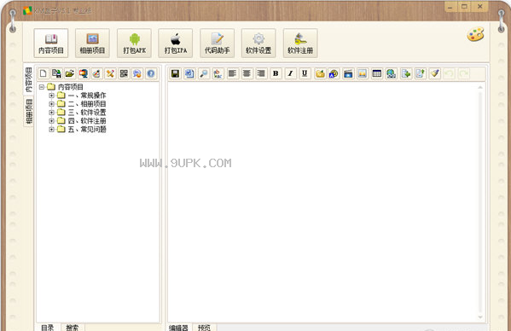The height and width of the screenshot is (331, 511).
Task: Click the open folder icon in tree toolbar
Action: [70, 73]
